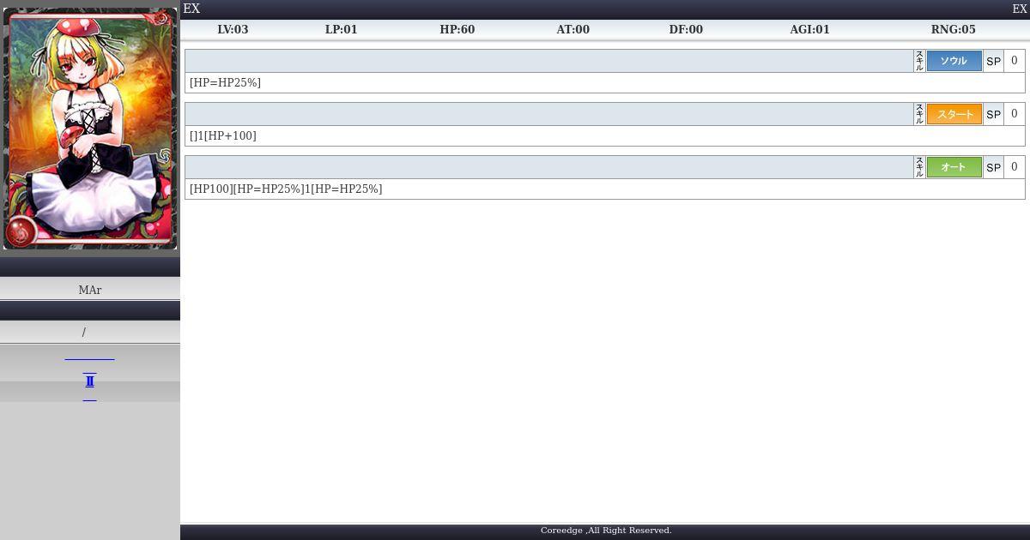Click the green オート skill badge
1030x540 pixels.
coord(954,167)
